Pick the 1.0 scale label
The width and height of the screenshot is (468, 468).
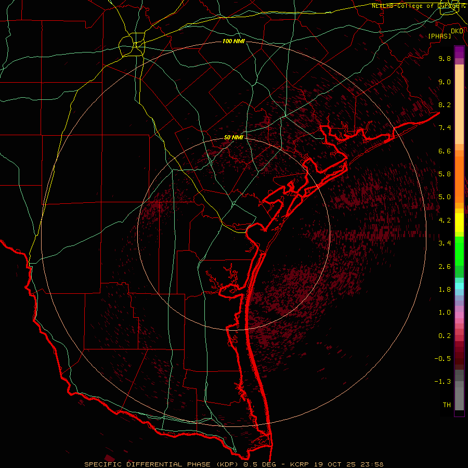[445, 313]
